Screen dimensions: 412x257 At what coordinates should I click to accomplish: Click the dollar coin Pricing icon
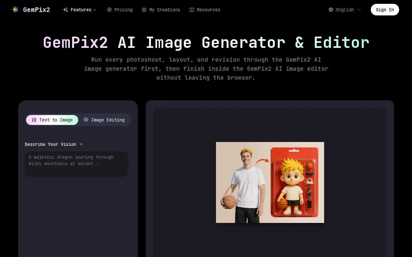109,10
